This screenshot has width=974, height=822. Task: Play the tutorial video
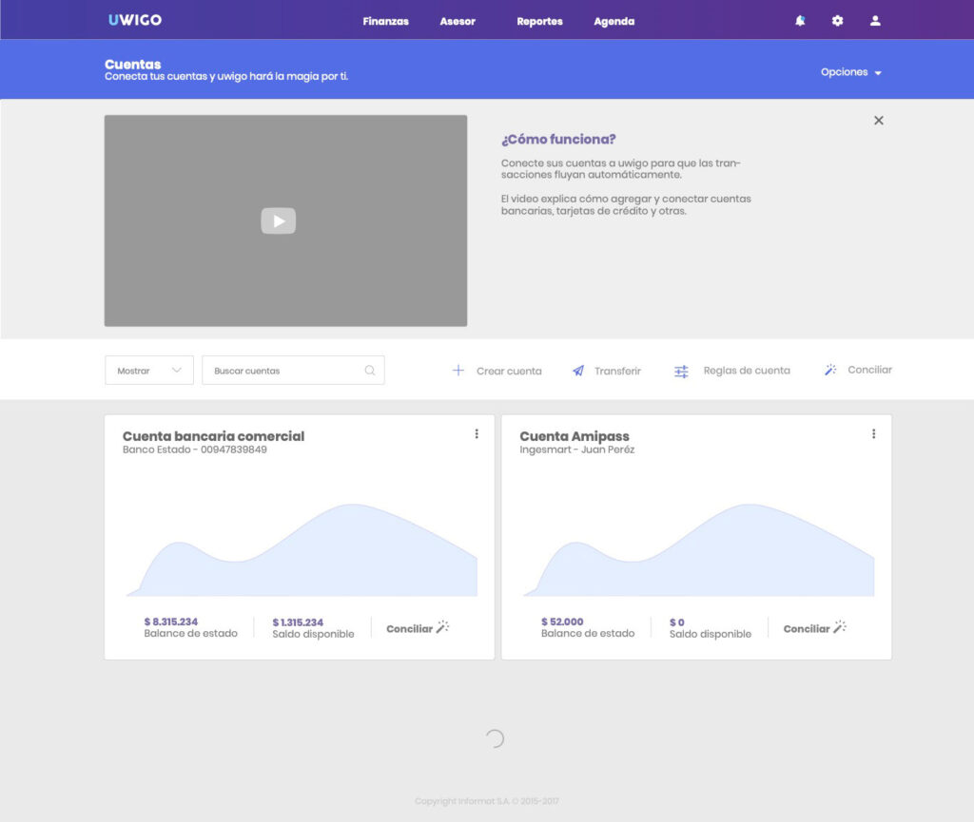point(279,220)
